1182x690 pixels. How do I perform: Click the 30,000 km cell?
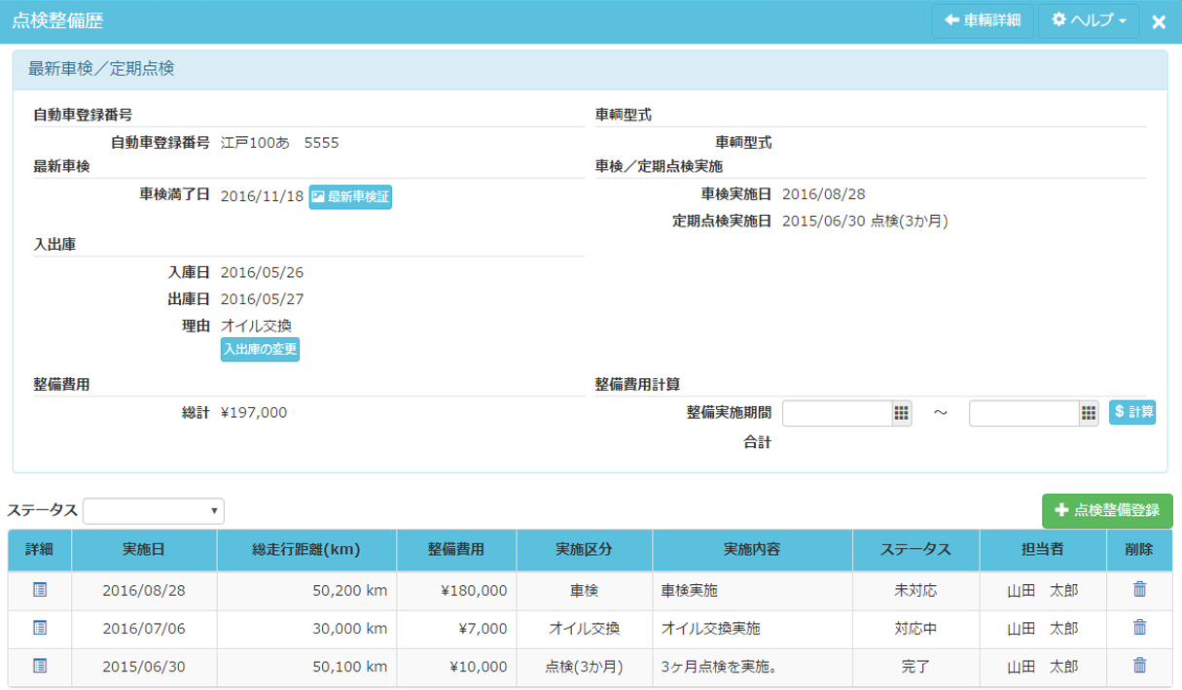(306, 629)
